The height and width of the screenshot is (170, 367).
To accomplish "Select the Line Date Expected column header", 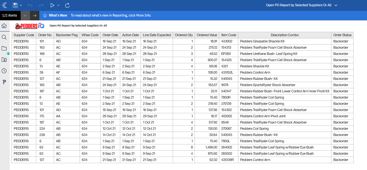I will [x=157, y=35].
